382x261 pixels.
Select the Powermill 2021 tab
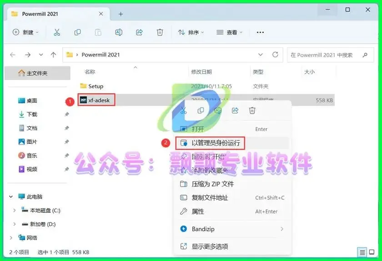[59, 14]
